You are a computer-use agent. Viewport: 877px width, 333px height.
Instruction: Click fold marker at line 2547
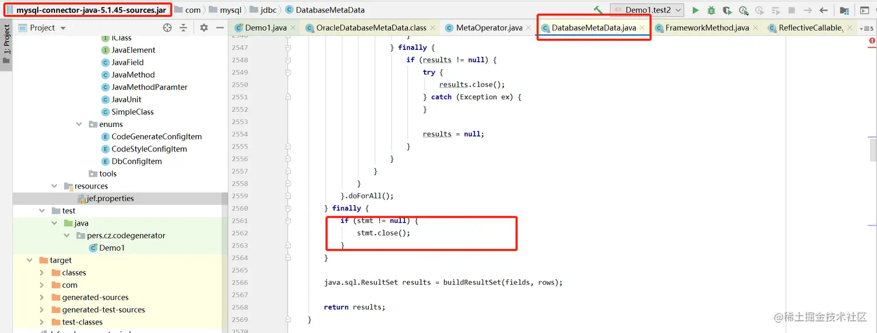(x=288, y=48)
